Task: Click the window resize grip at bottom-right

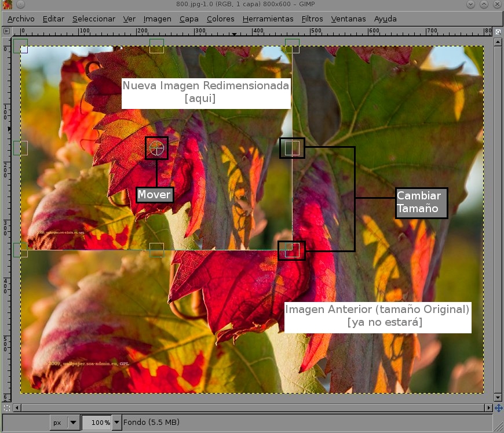Action: [x=499, y=427]
